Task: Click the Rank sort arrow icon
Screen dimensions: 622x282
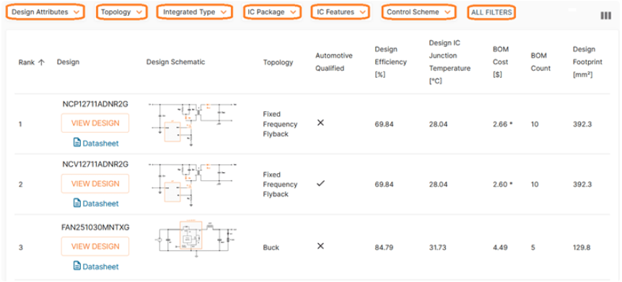Action: (x=41, y=62)
